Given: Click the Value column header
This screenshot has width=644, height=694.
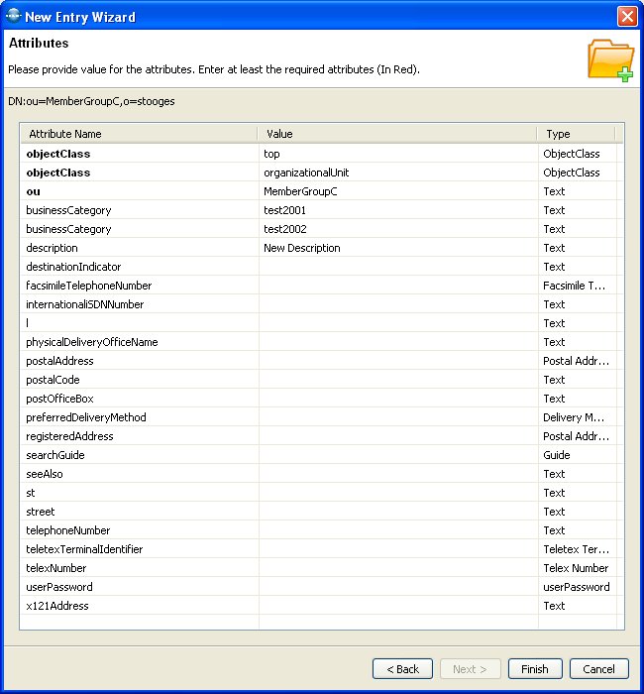Looking at the screenshot, I should tap(396, 134).
